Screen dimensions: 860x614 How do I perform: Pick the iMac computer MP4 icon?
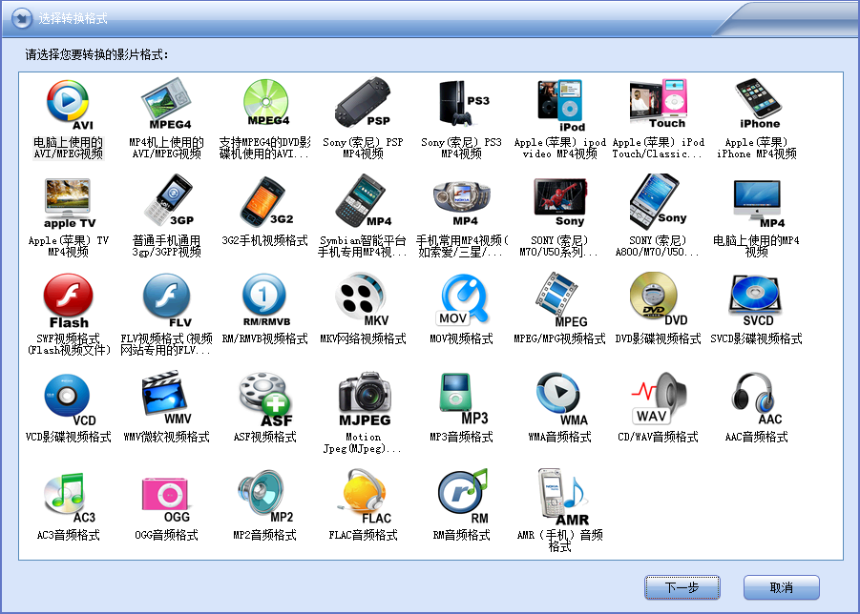758,203
